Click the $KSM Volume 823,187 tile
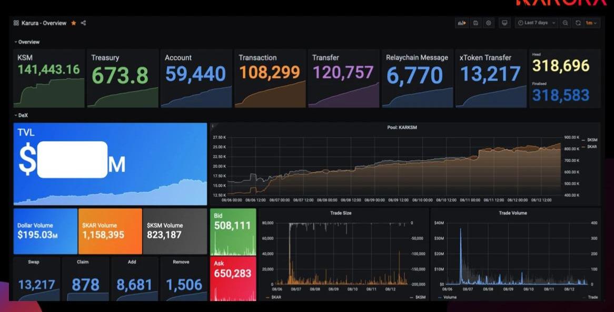Screen dimensions: 614x312 tap(175, 231)
